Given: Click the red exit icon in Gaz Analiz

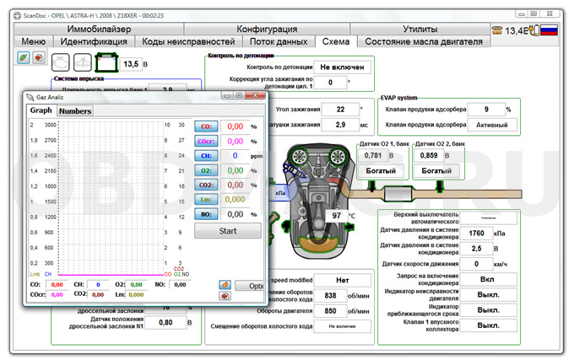Looking at the screenshot, I should coord(225,297).
